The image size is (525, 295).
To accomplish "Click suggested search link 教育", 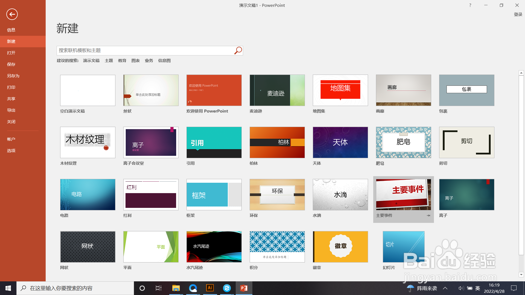I will point(122,61).
